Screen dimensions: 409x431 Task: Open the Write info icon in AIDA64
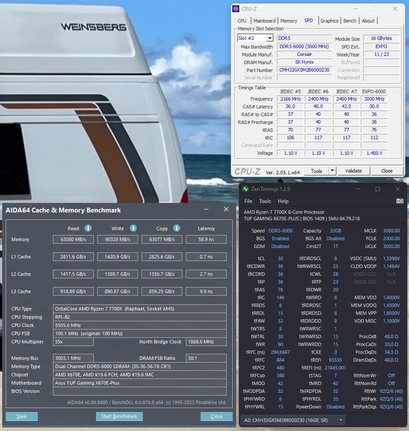(133, 228)
